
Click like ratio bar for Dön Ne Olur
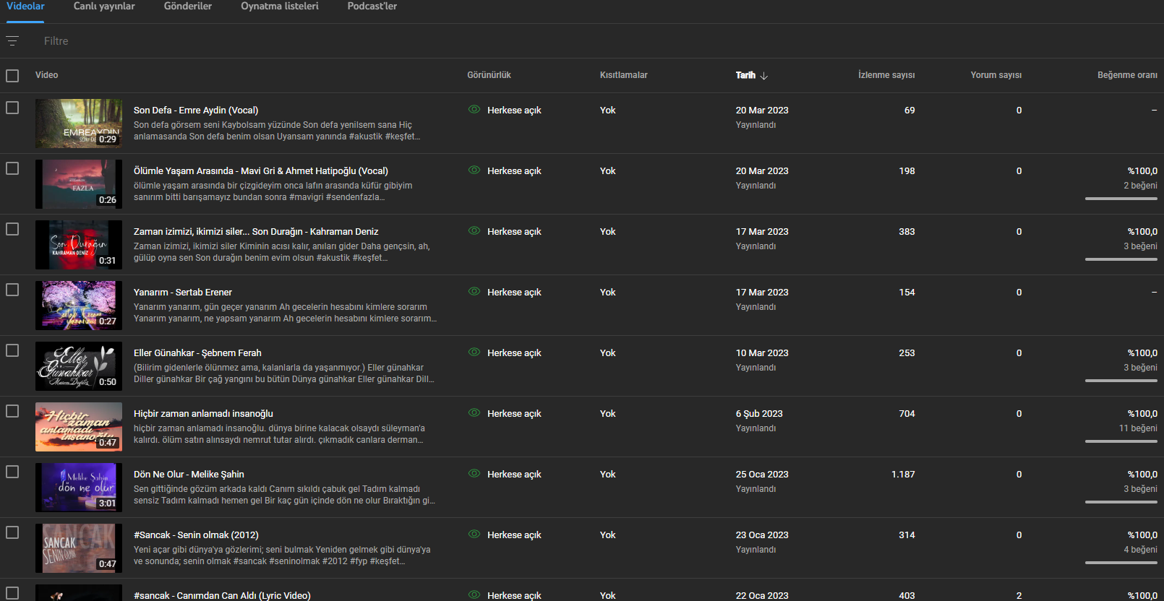point(1121,502)
